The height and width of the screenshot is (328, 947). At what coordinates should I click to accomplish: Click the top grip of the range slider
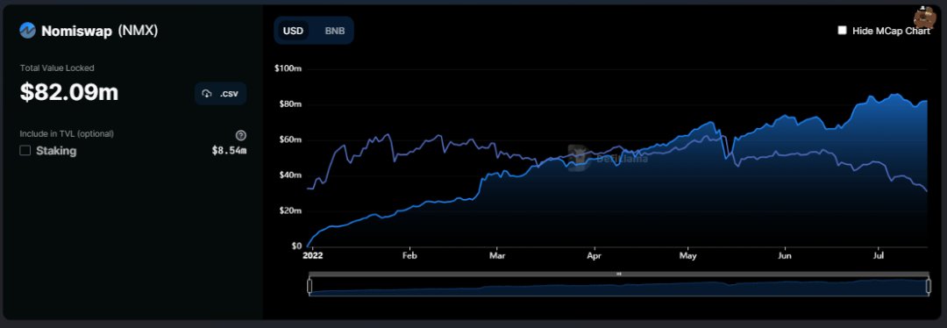click(618, 274)
